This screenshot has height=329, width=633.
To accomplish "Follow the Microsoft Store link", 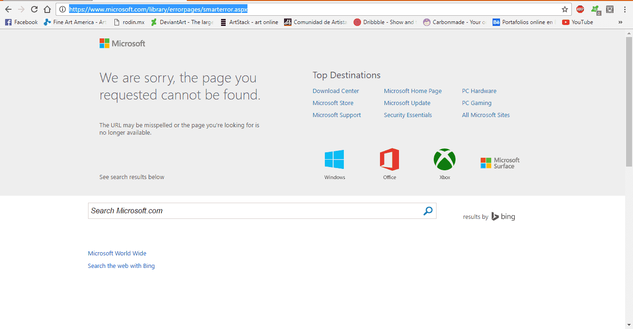I will (333, 103).
